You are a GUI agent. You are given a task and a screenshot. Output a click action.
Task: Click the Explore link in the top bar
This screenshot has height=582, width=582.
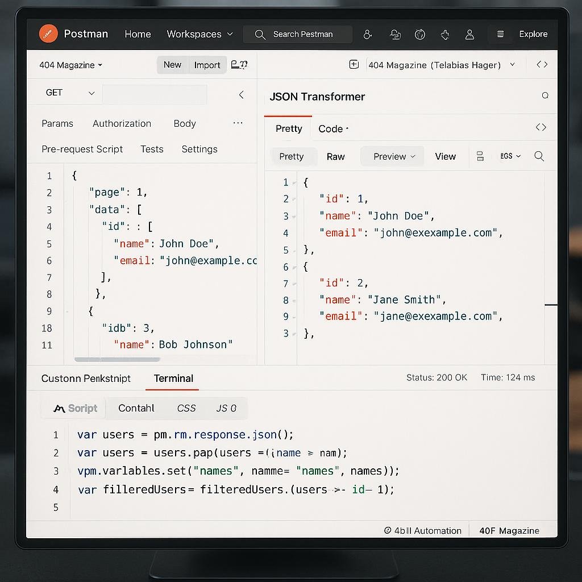[x=533, y=34]
